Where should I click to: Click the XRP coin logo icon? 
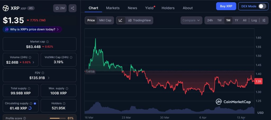(x=6, y=8)
